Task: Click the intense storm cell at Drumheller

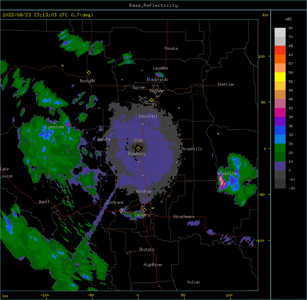Action: pyautogui.click(x=222, y=182)
